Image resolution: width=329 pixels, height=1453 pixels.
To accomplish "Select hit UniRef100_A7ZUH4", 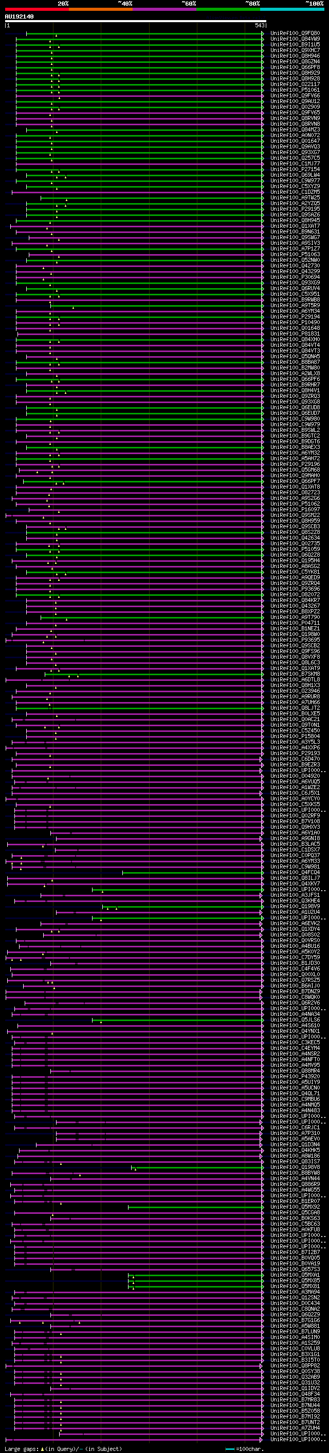I will coord(295,1428).
